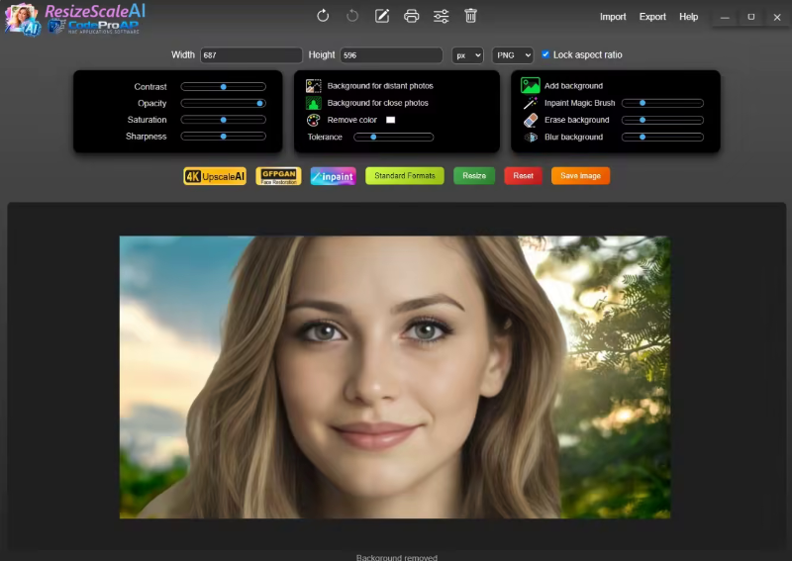Click the trash delete icon
The height and width of the screenshot is (561, 792).
470,16
